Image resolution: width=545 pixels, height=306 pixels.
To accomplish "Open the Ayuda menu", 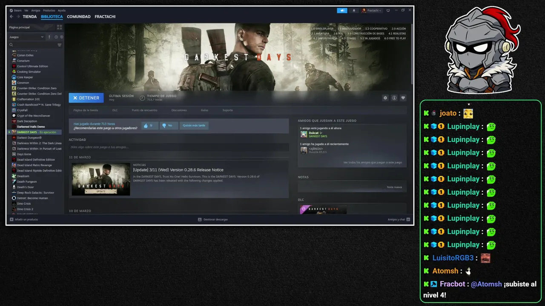I will point(62,10).
